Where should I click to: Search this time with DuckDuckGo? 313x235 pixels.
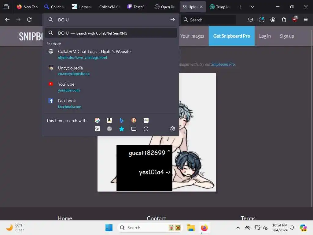click(x=134, y=120)
